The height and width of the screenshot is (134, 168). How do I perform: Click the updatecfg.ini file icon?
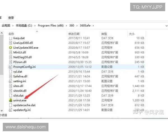click(x=10, y=110)
